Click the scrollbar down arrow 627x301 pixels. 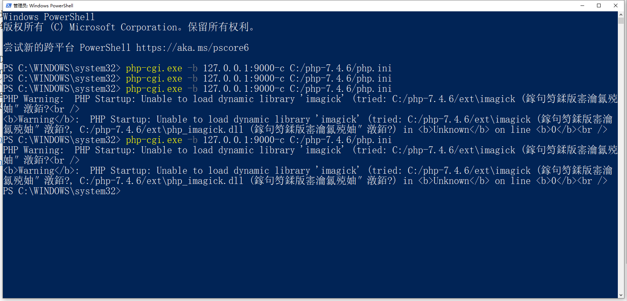pyautogui.click(x=621, y=295)
